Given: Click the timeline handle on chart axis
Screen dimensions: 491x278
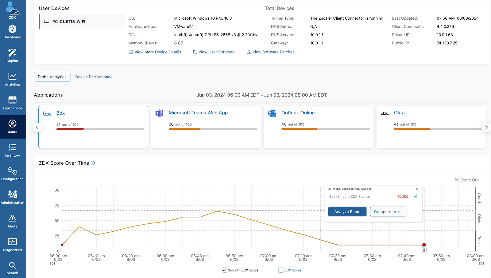Looking at the screenshot, I should 424,250.
